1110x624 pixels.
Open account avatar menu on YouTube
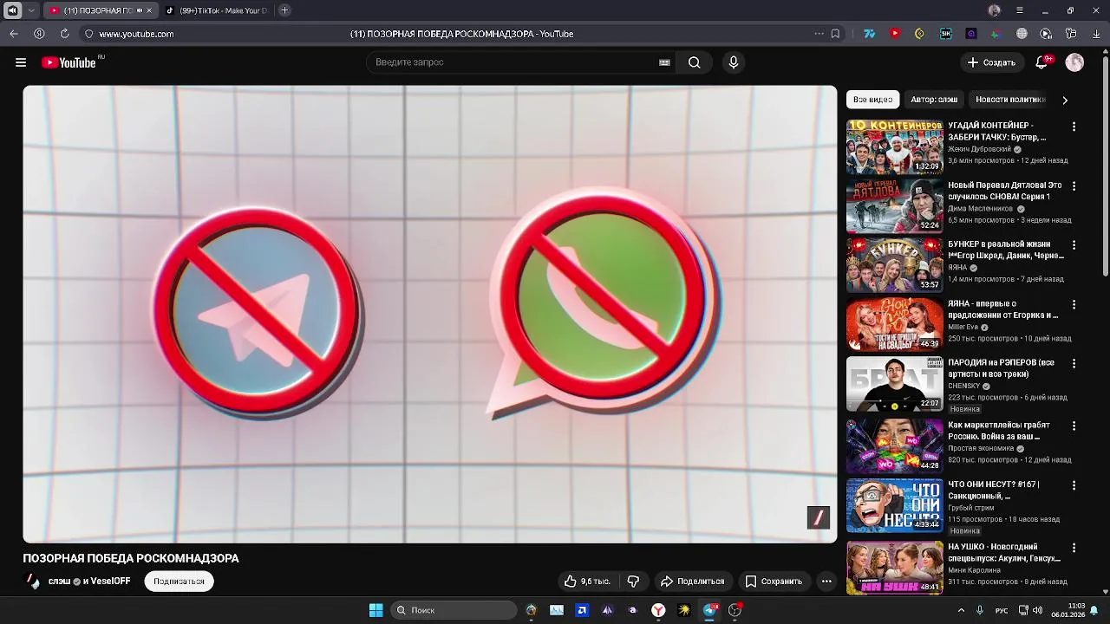(1074, 62)
